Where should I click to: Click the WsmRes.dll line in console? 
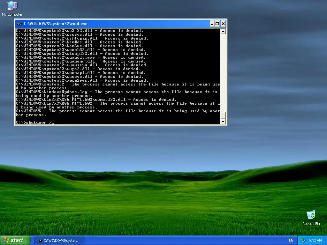click(80, 42)
